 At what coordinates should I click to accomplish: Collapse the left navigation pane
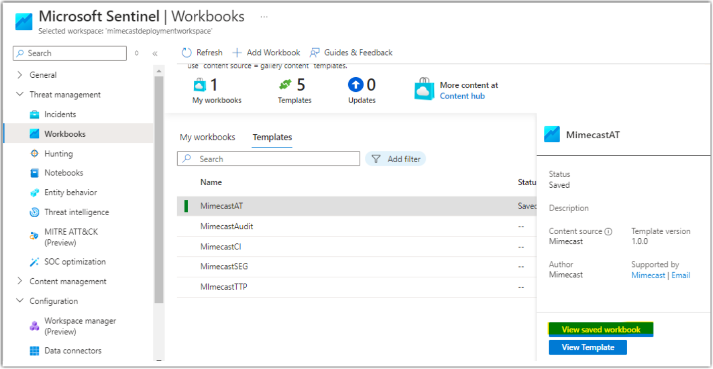point(155,52)
